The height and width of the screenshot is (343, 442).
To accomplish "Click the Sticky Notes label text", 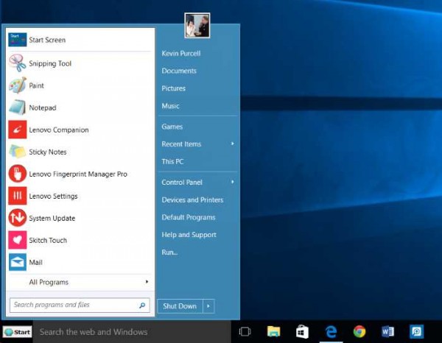I will 48,152.
